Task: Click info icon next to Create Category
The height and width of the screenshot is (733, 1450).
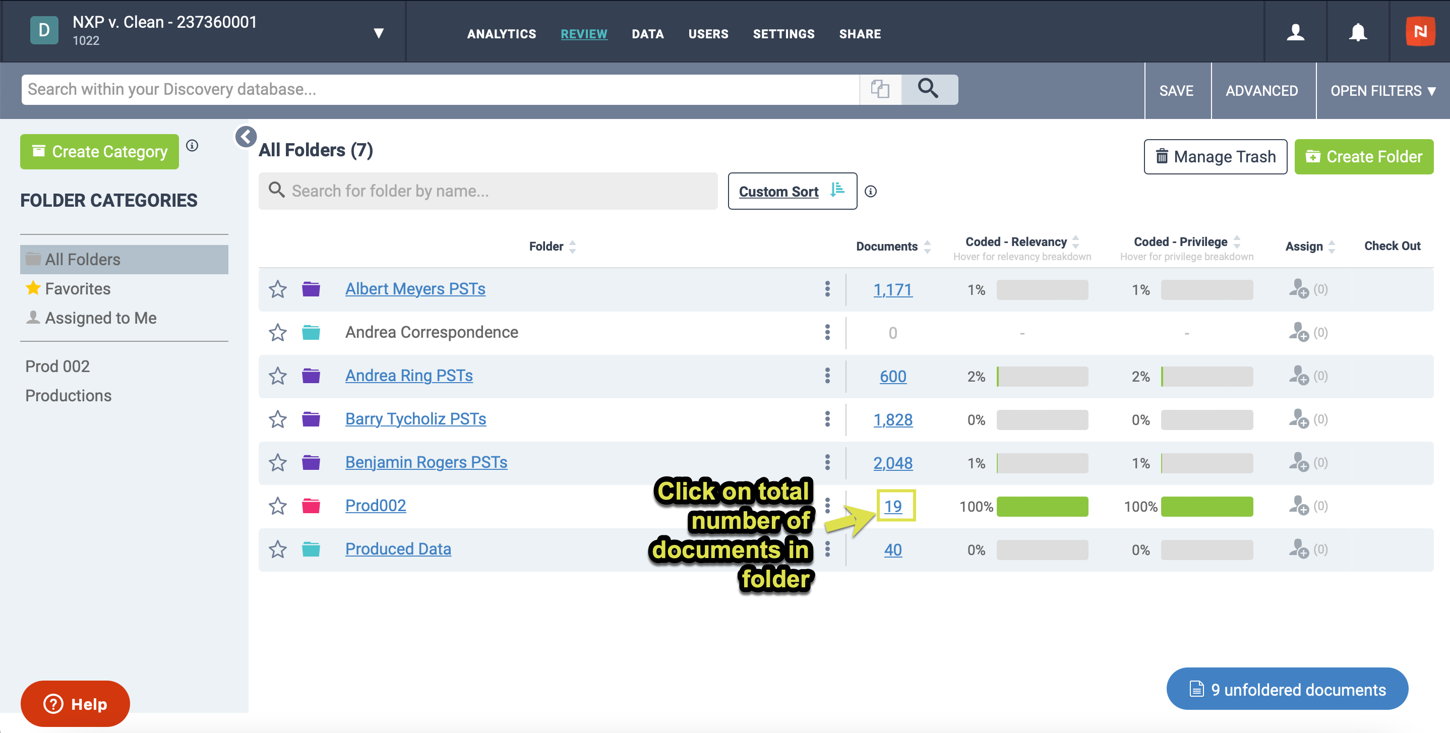Action: tap(192, 146)
